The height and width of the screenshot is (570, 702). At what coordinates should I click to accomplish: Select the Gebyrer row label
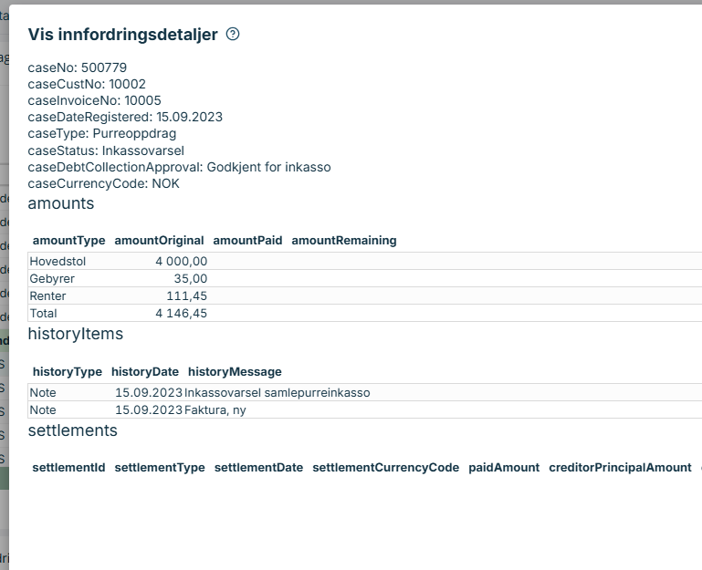(x=52, y=279)
